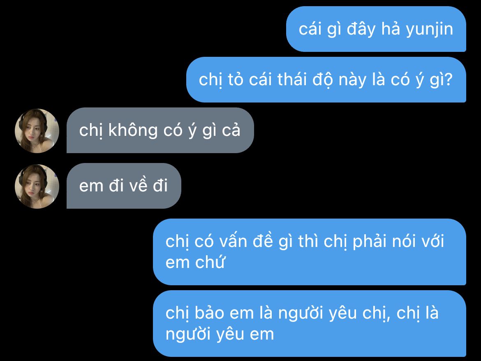Select the gray "chị không có ý gì cả" bubble
Viewport: 481px width, 361px height.
tap(160, 130)
